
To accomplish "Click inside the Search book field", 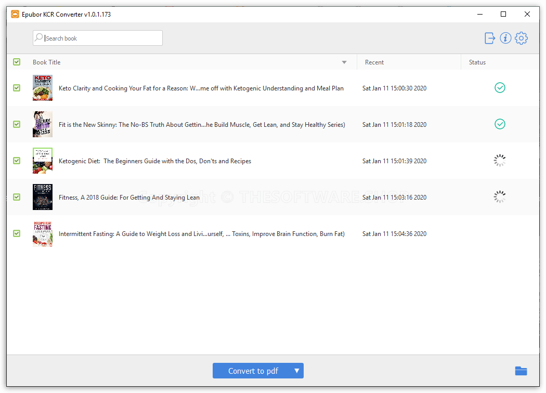I will click(101, 38).
